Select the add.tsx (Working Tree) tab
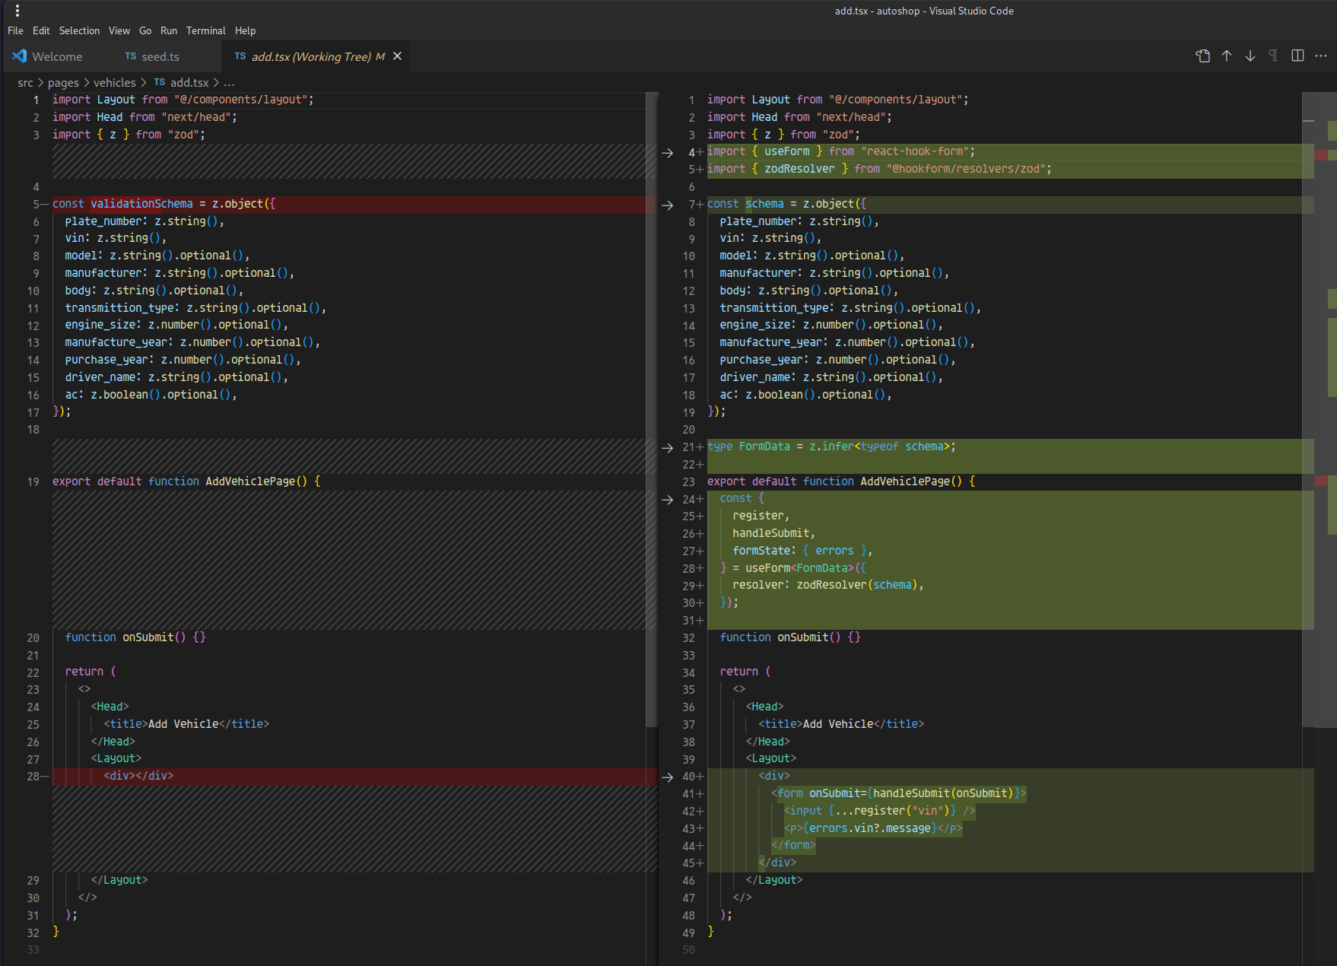The height and width of the screenshot is (966, 1337). [x=316, y=56]
